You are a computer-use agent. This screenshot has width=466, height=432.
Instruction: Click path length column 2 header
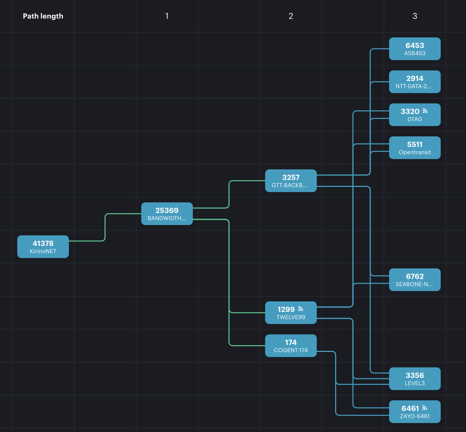(x=290, y=16)
